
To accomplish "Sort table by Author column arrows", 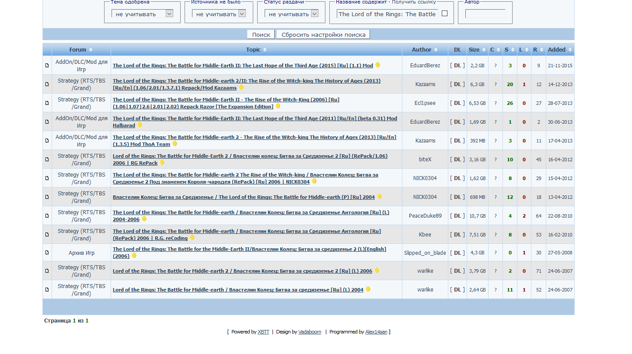I will [x=436, y=50].
